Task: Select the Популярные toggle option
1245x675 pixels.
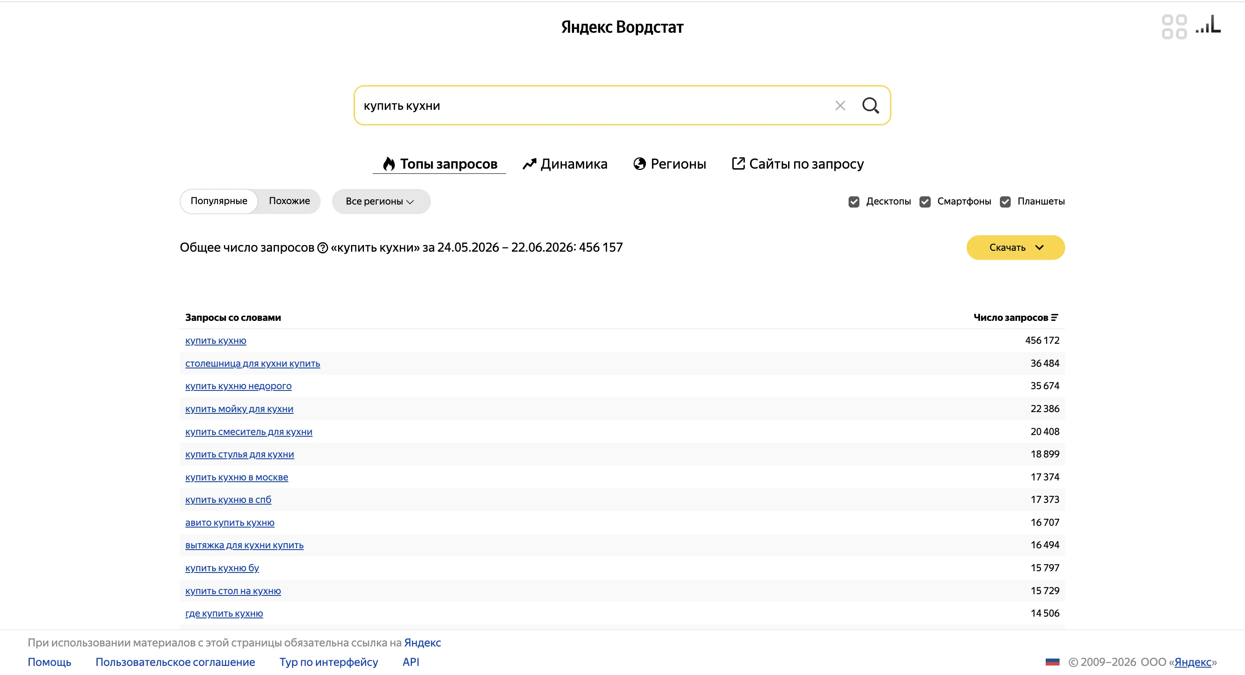Action: [x=219, y=201]
